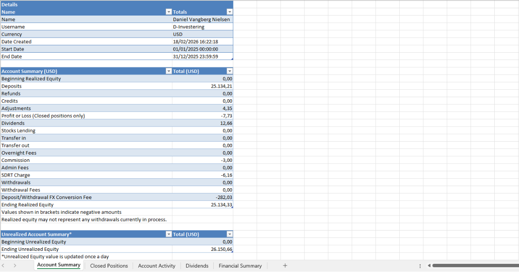Expand the Account Summary (USD) filter arrow

tap(169, 71)
